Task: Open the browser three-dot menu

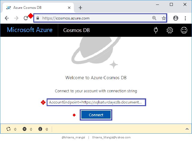Action: 185,18
